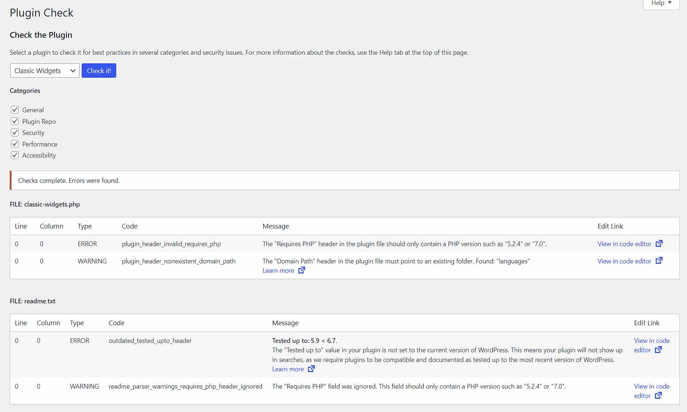The width and height of the screenshot is (687, 412).
Task: Expand the Help tab at top
Action: 661,3
